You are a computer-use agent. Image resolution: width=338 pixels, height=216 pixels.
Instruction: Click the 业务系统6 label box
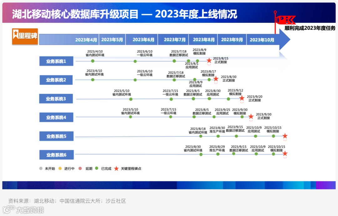coord(56,155)
